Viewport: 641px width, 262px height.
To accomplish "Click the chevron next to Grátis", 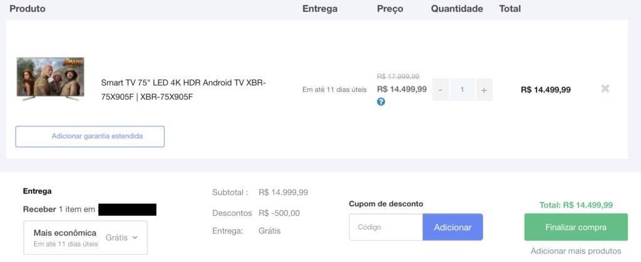I will click(x=135, y=238).
